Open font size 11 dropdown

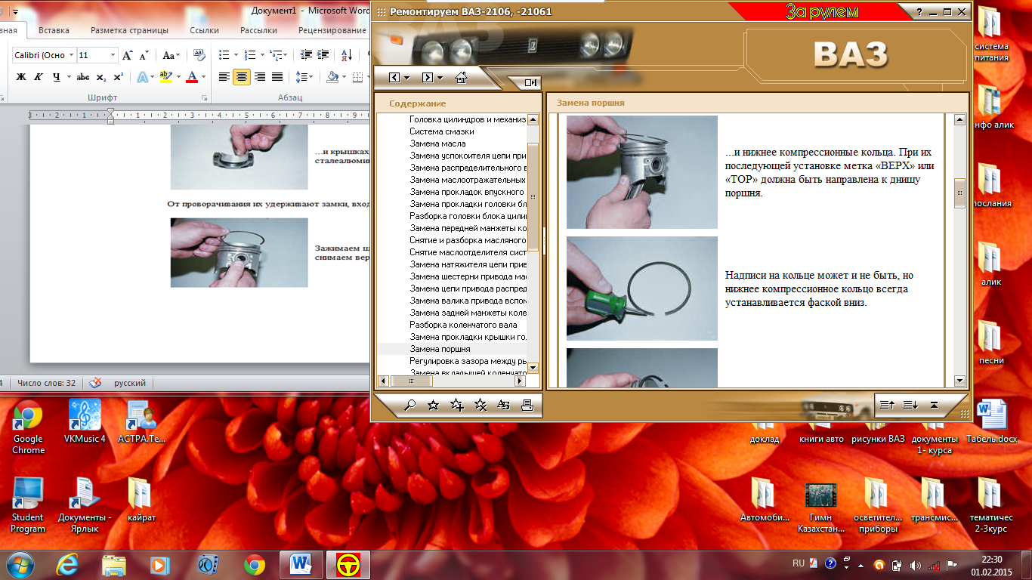point(113,55)
